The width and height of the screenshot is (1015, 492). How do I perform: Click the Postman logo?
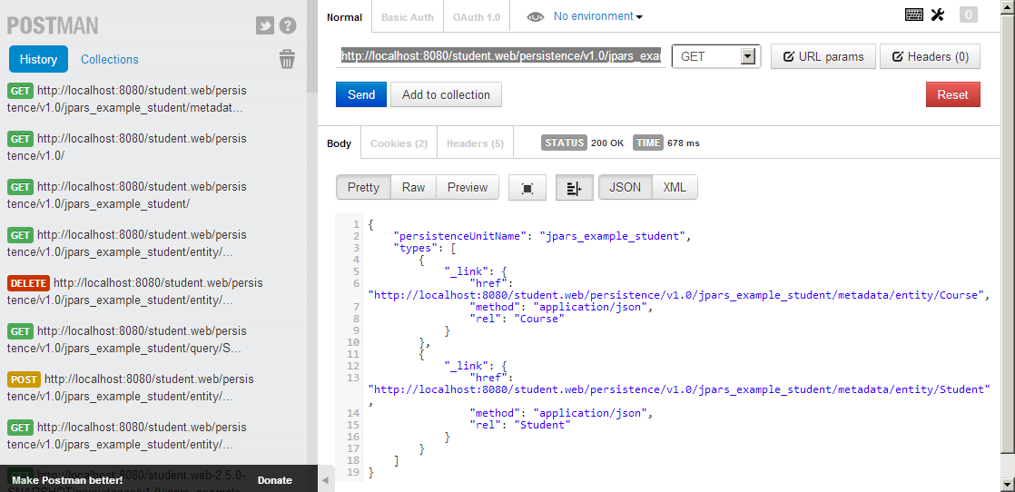tap(53, 26)
